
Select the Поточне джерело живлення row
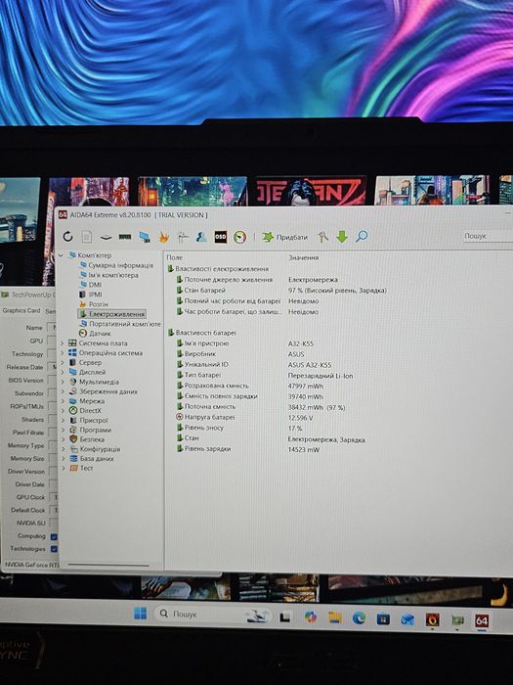[x=257, y=280]
